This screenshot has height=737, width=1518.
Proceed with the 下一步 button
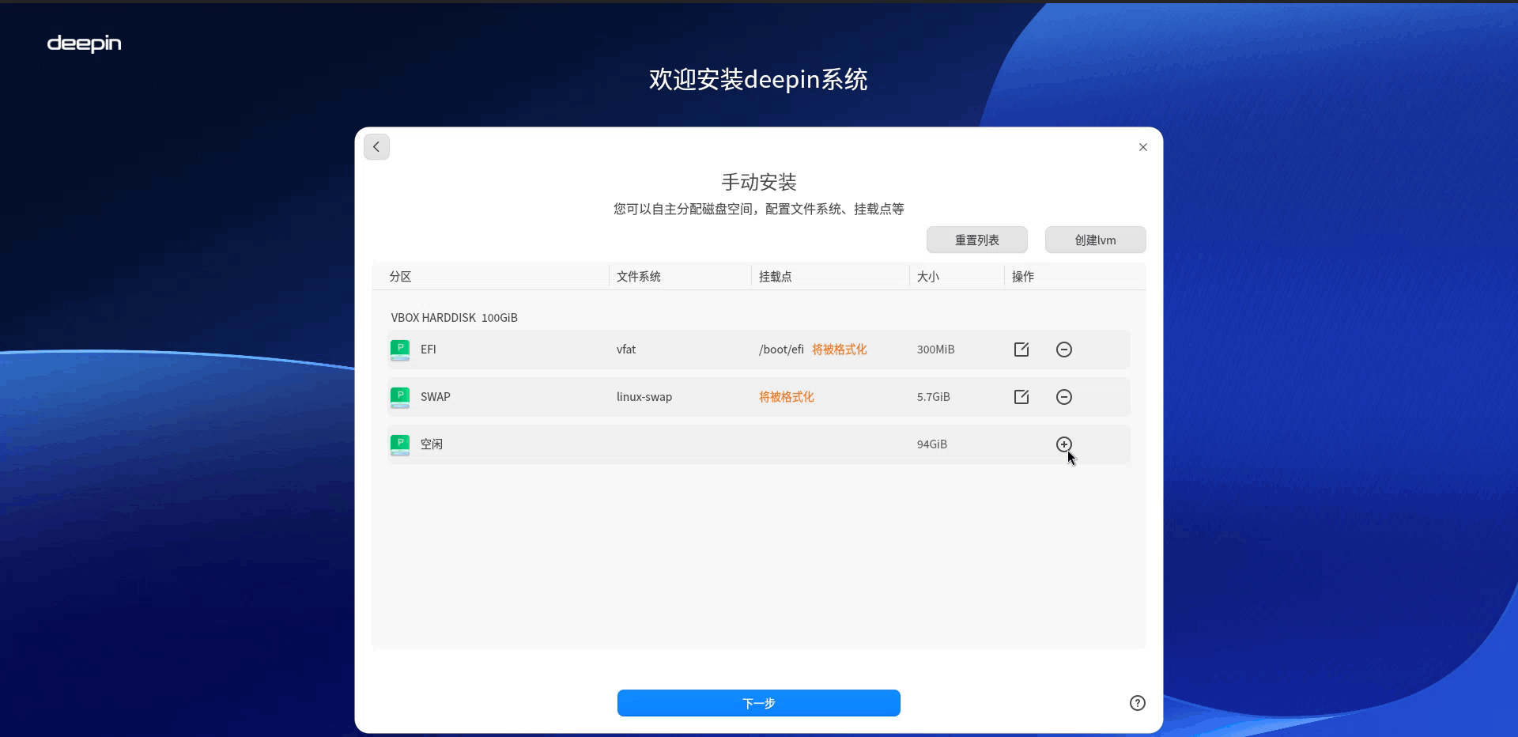pyautogui.click(x=759, y=703)
